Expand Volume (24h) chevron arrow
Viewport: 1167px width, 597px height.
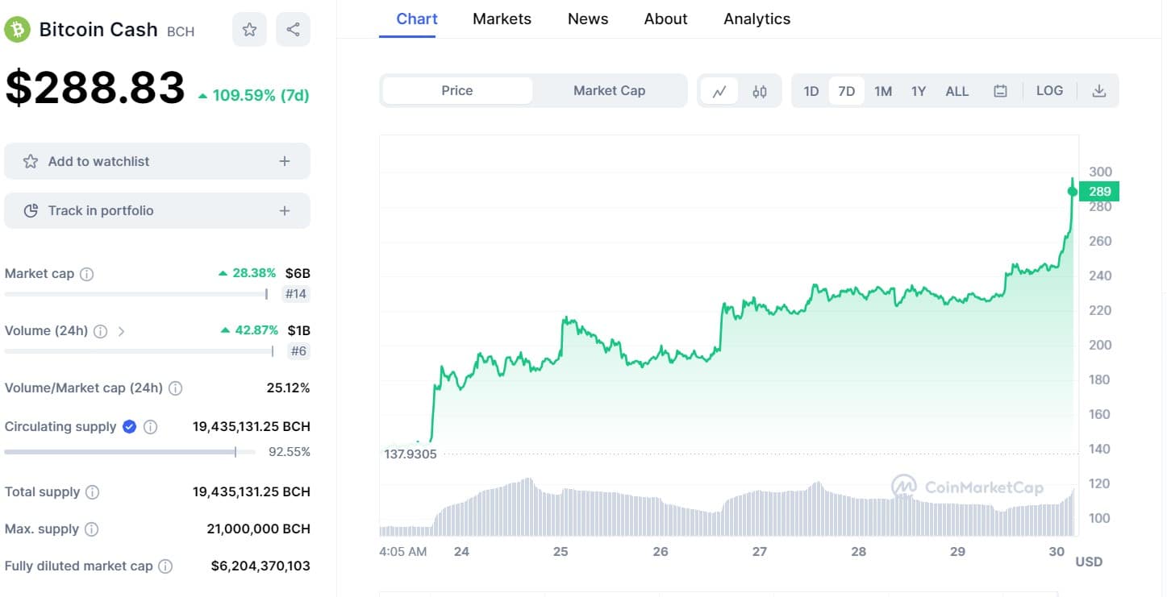[x=121, y=331]
